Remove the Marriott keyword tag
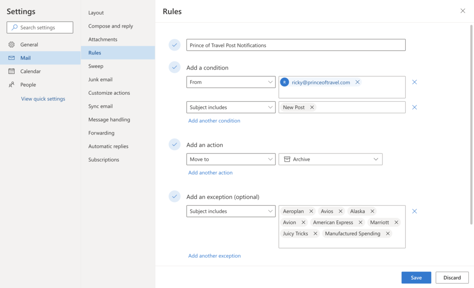The height and width of the screenshot is (288, 474). click(396, 222)
